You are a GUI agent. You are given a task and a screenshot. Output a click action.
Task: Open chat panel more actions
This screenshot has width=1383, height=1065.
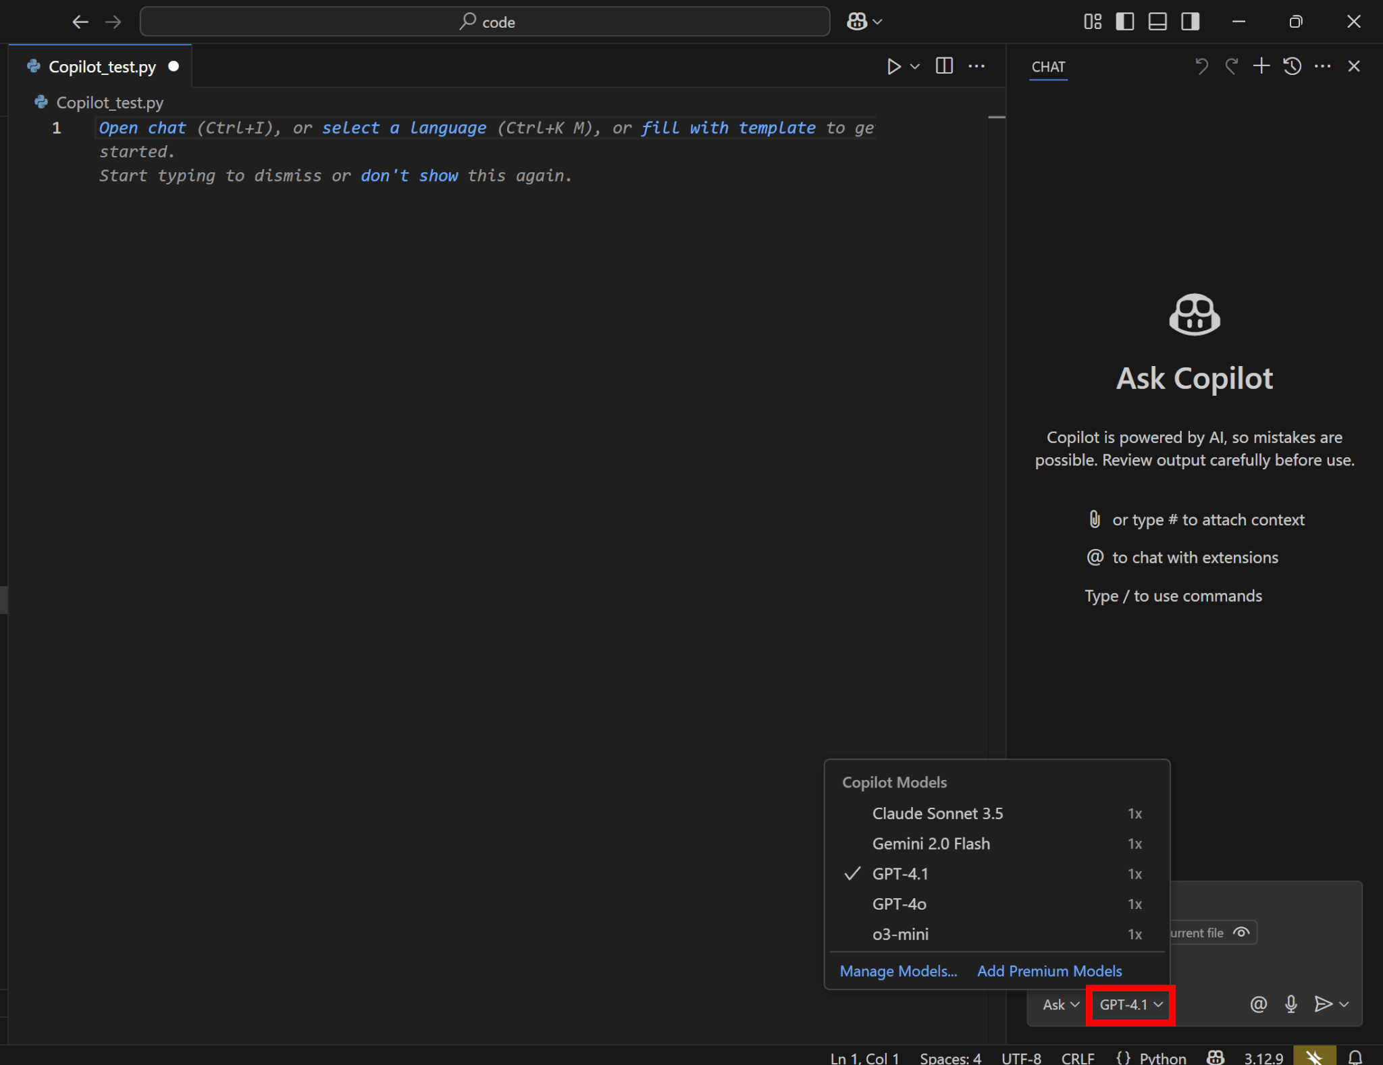pos(1323,66)
